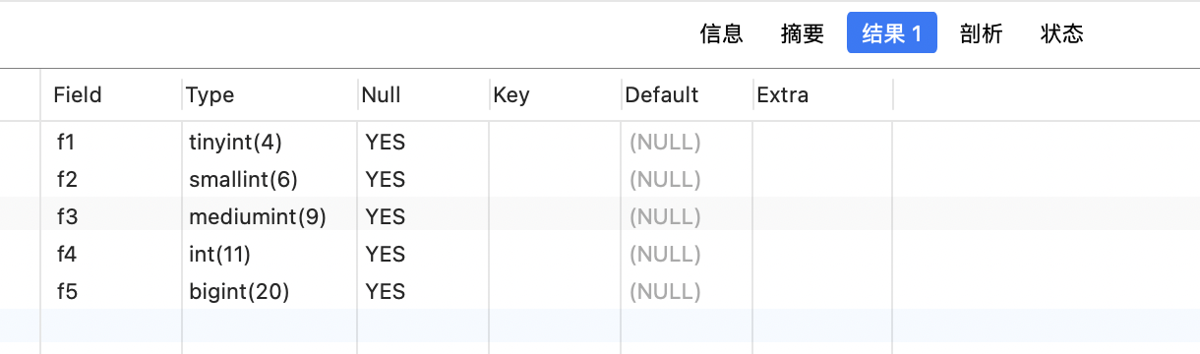Open the 摘要 tab
This screenshot has width=1200, height=354.
(x=802, y=33)
